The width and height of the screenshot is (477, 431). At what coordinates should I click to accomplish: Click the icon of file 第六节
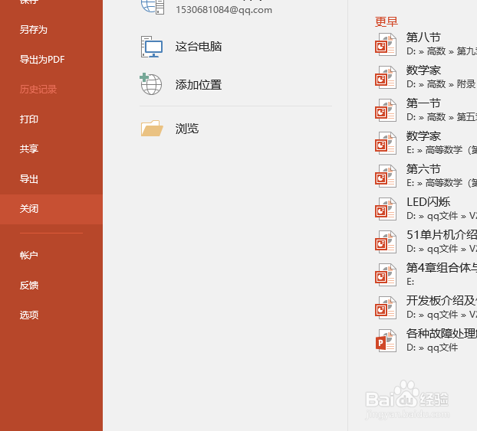(386, 176)
